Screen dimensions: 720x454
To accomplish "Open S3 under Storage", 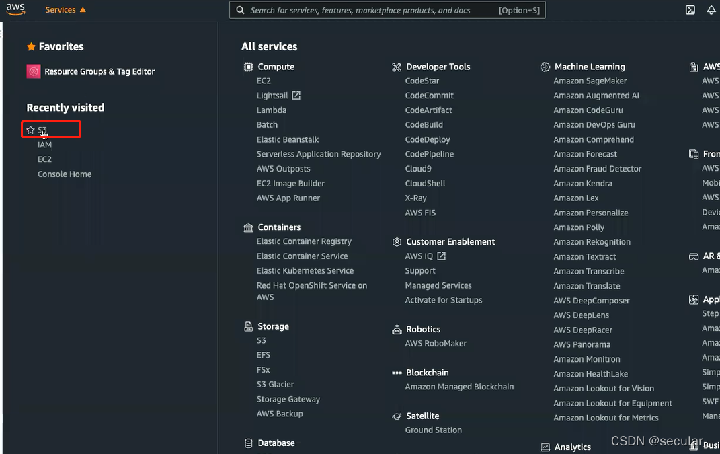I will (x=262, y=340).
